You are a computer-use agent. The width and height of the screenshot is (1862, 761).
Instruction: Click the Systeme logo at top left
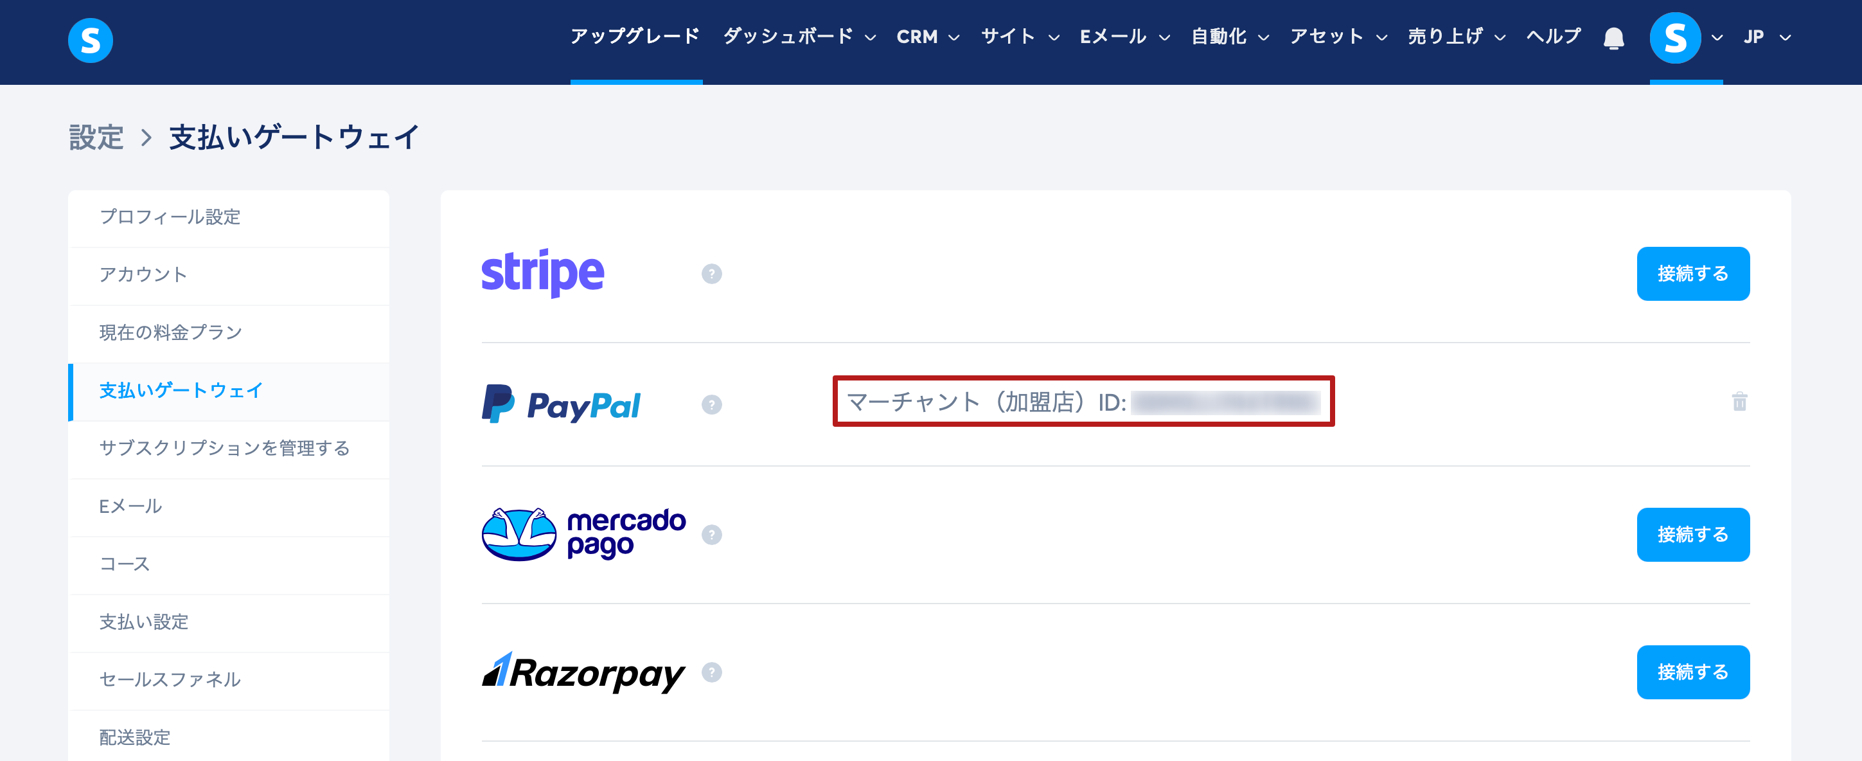pyautogui.click(x=91, y=40)
